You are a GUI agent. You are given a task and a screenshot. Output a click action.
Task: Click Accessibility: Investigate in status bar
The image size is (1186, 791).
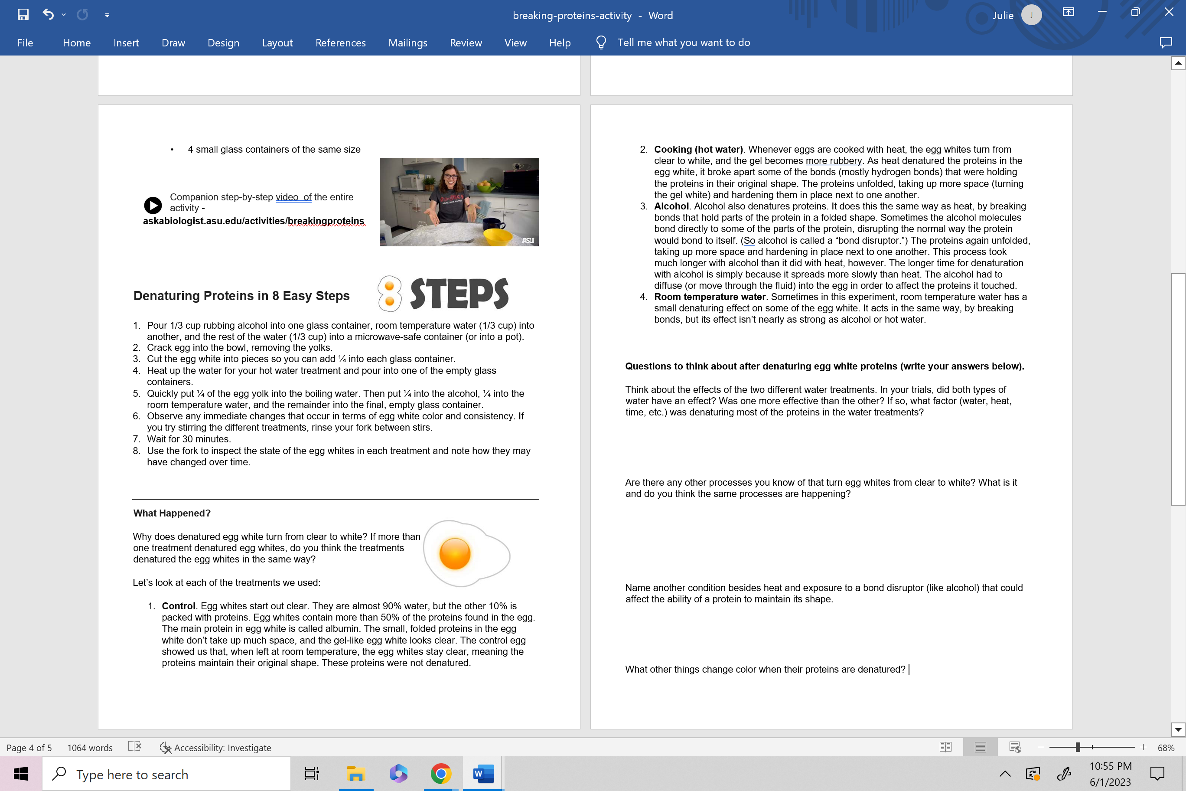(x=215, y=748)
